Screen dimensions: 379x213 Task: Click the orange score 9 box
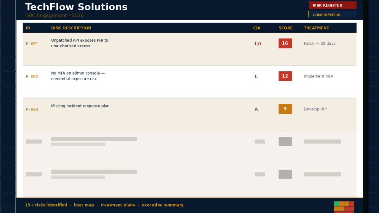click(x=285, y=109)
